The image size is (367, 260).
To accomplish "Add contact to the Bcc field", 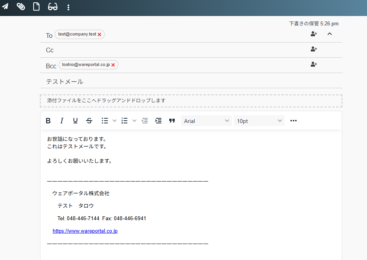I will (x=313, y=64).
